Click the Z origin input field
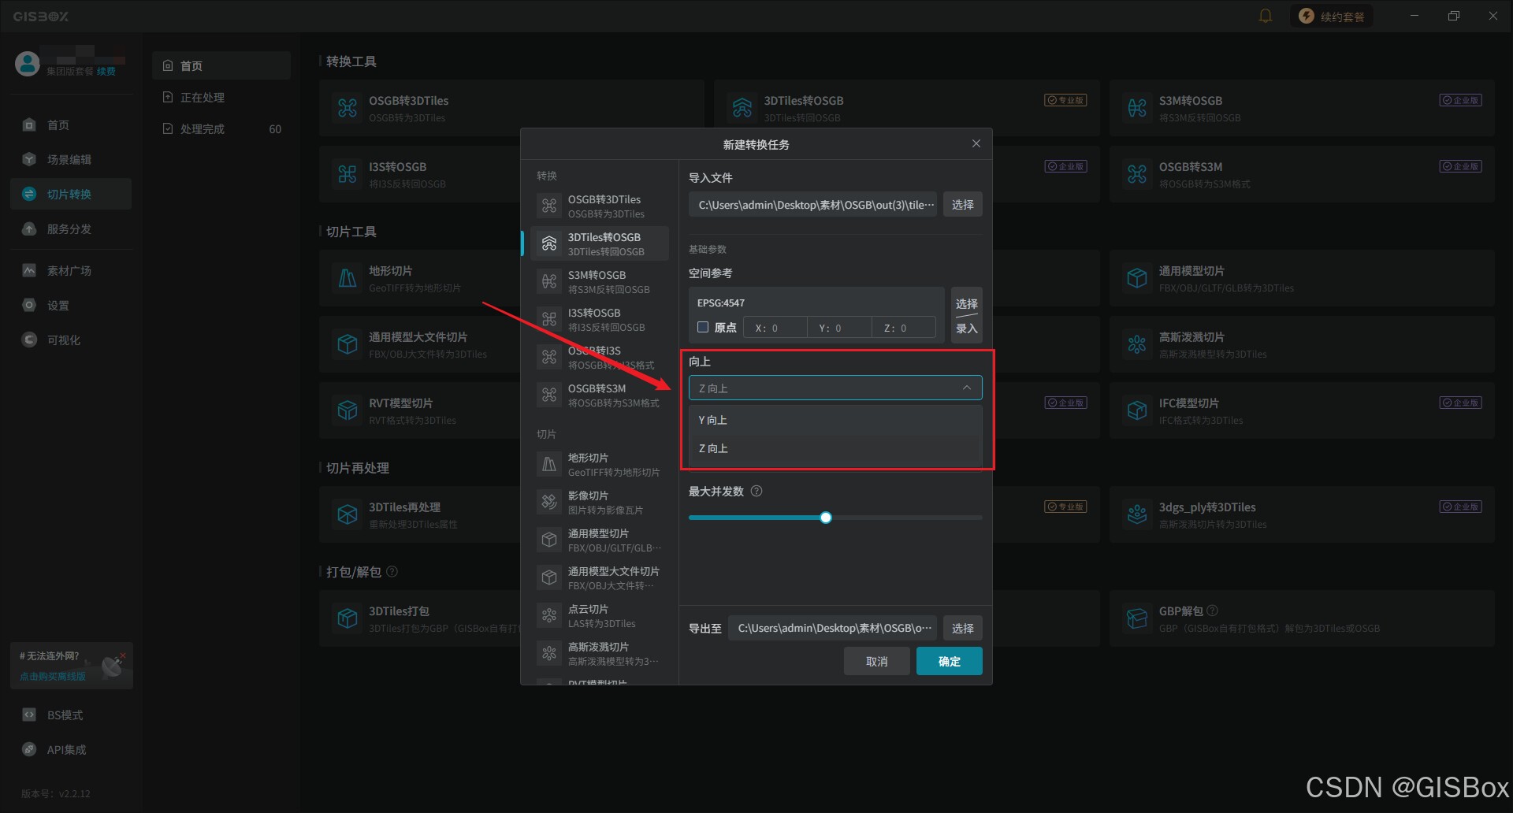The height and width of the screenshot is (813, 1513). pos(904,328)
